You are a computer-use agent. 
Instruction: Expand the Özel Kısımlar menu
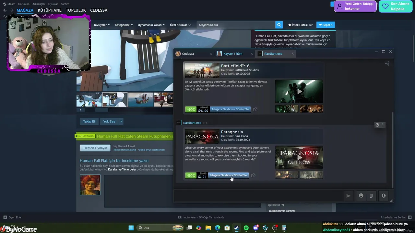(180, 25)
